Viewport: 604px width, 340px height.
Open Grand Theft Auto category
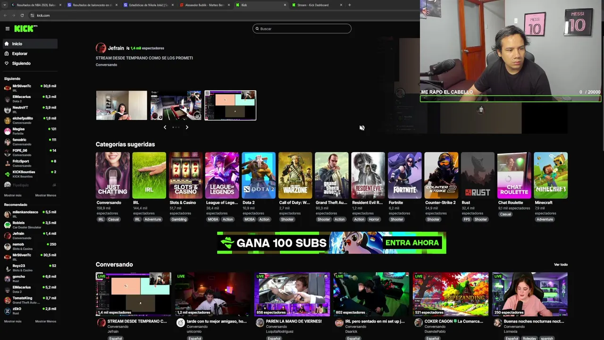pos(332,175)
